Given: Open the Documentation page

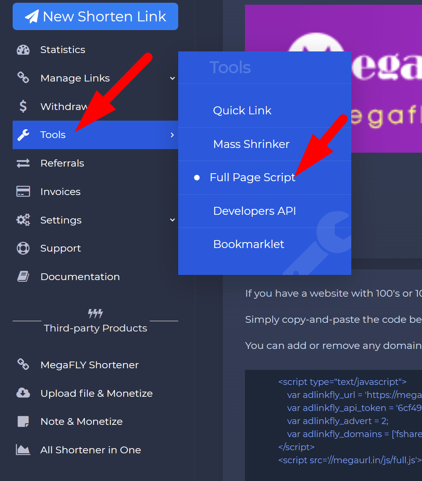Looking at the screenshot, I should pyautogui.click(x=80, y=277).
